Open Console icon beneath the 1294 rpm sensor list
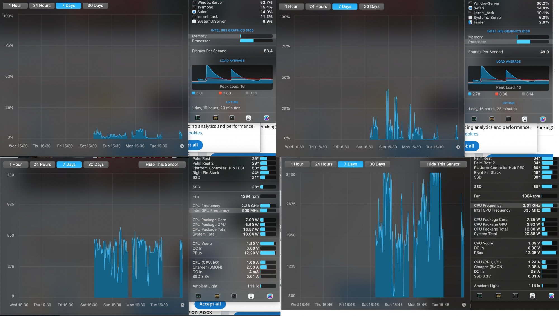The image size is (559, 316). 217,296
